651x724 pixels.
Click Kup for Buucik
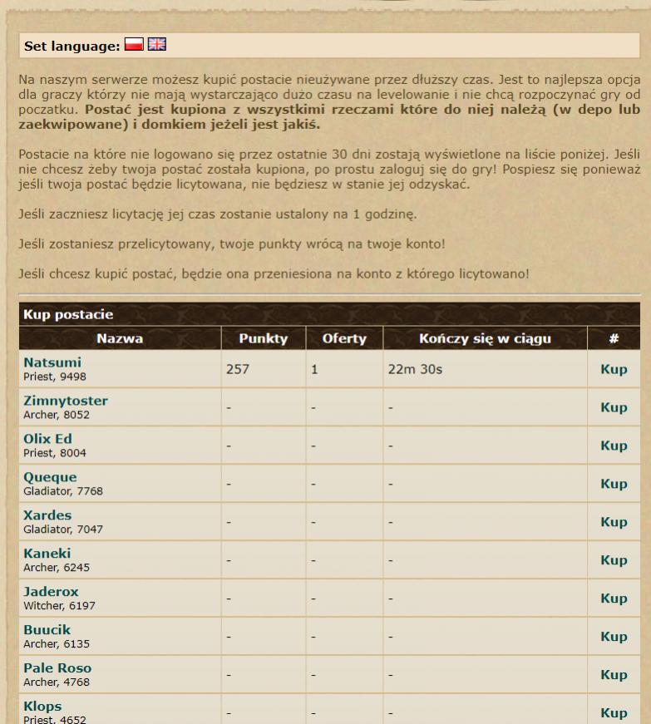[614, 638]
